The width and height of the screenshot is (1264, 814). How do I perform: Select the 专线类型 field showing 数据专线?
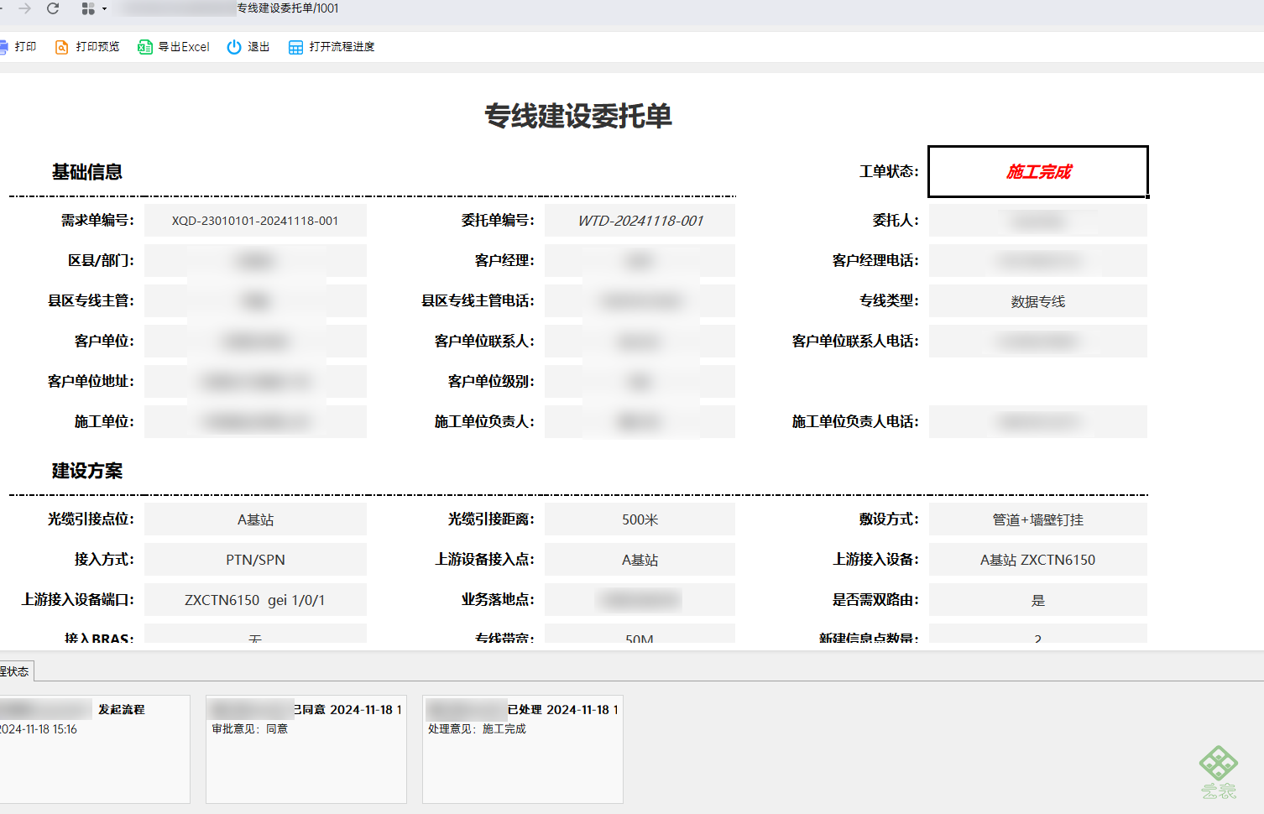1037,301
